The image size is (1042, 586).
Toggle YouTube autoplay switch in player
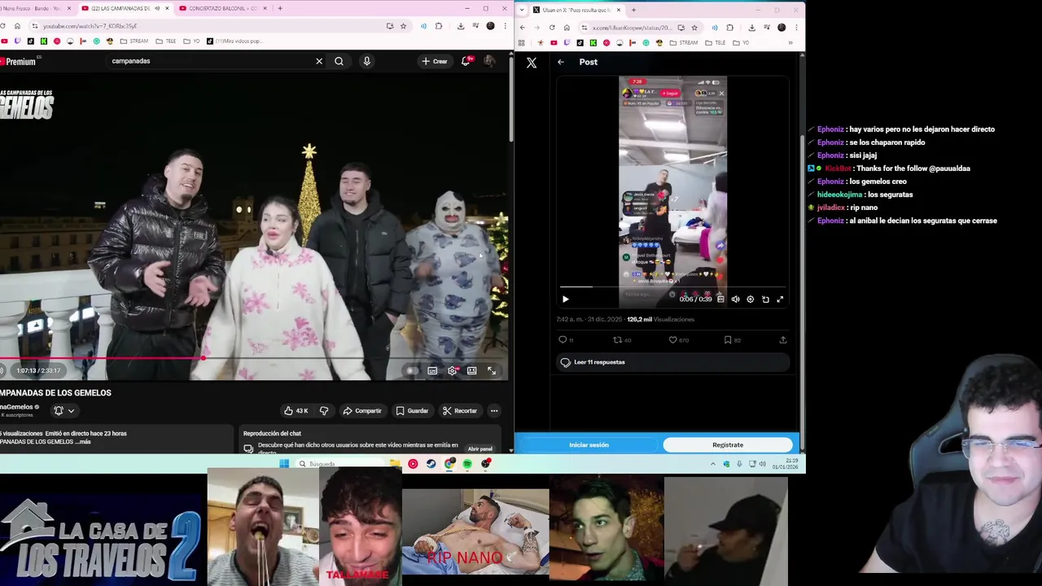413,371
